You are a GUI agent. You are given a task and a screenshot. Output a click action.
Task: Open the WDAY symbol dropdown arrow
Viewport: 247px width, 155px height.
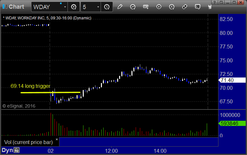[x=65, y=7]
